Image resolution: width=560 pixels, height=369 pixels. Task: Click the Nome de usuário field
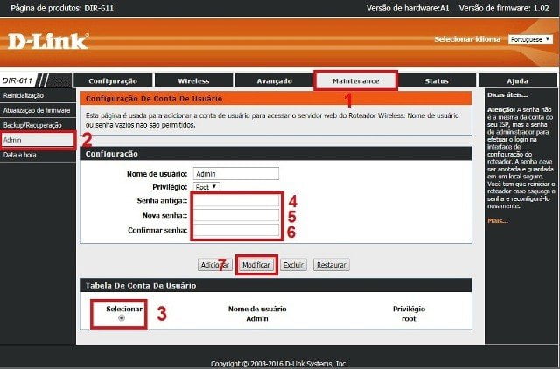[236, 173]
